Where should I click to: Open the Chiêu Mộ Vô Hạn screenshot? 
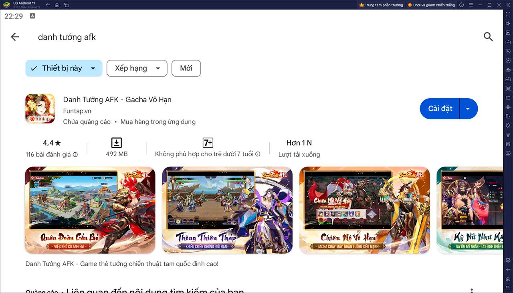(x=364, y=210)
